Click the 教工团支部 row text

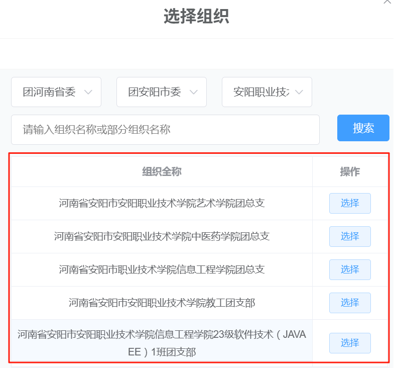(x=162, y=303)
